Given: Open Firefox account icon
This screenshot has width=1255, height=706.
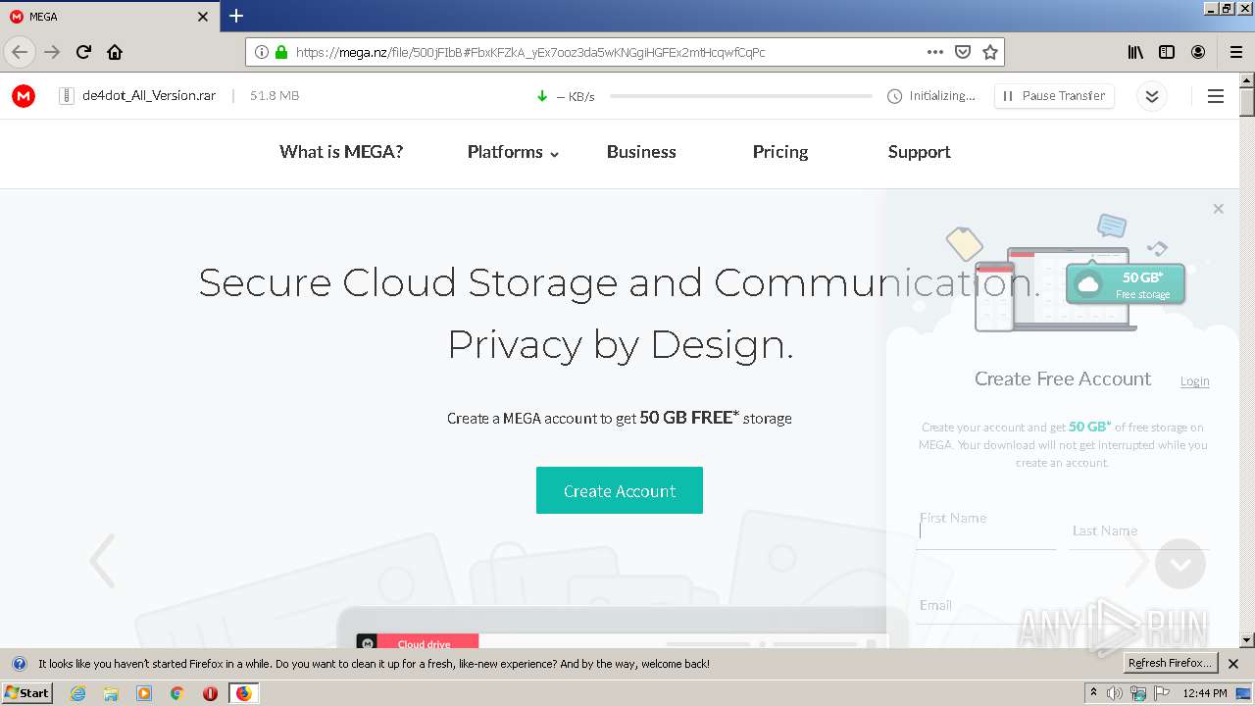Looking at the screenshot, I should pos(1198,52).
